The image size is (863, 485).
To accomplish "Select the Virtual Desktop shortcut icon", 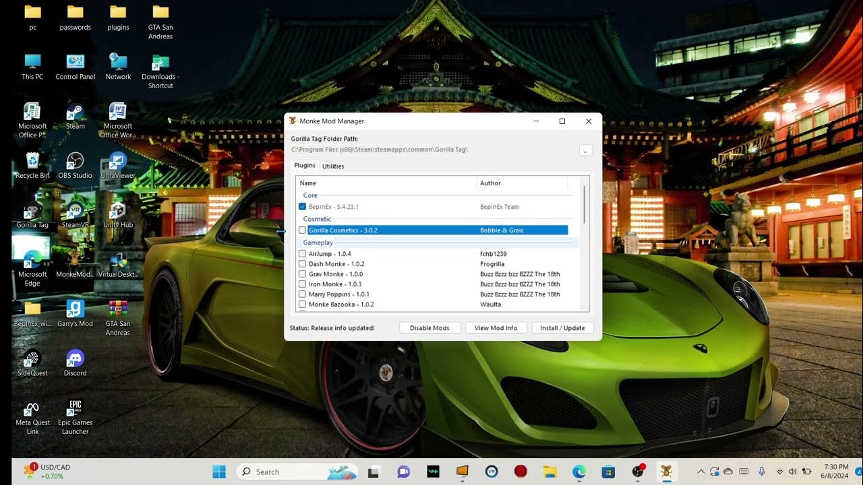I will coord(118,264).
